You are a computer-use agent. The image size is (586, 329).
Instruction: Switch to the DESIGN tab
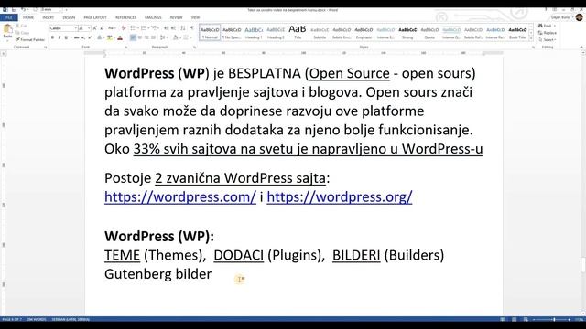click(x=69, y=17)
